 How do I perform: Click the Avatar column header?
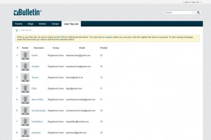(25, 48)
